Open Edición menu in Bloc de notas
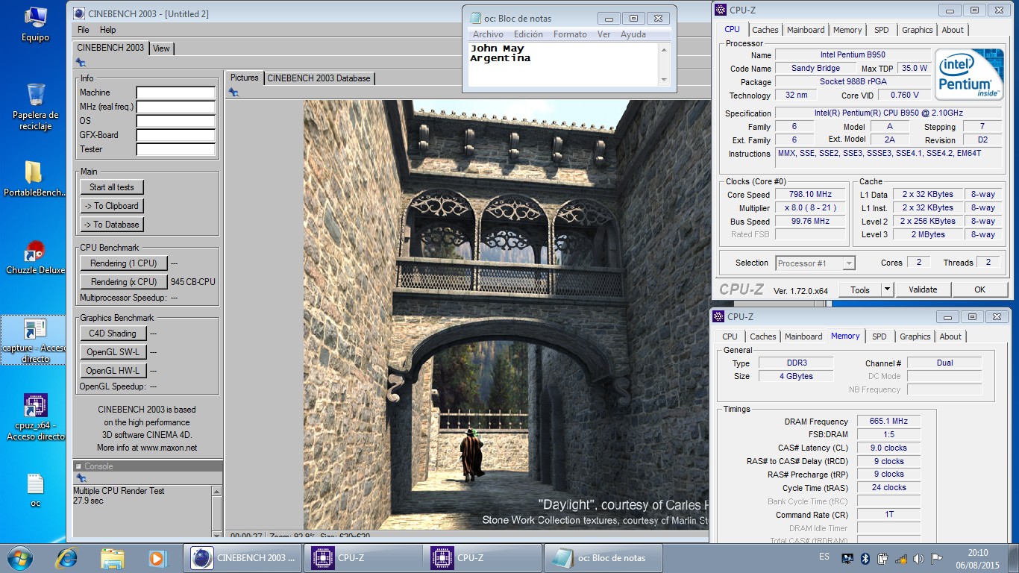Screen dimensions: 1019x573 (x=528, y=34)
